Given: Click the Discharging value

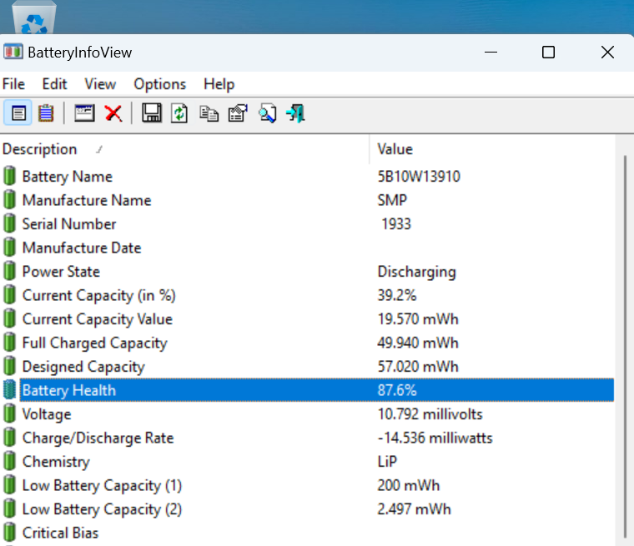Looking at the screenshot, I should tap(417, 273).
